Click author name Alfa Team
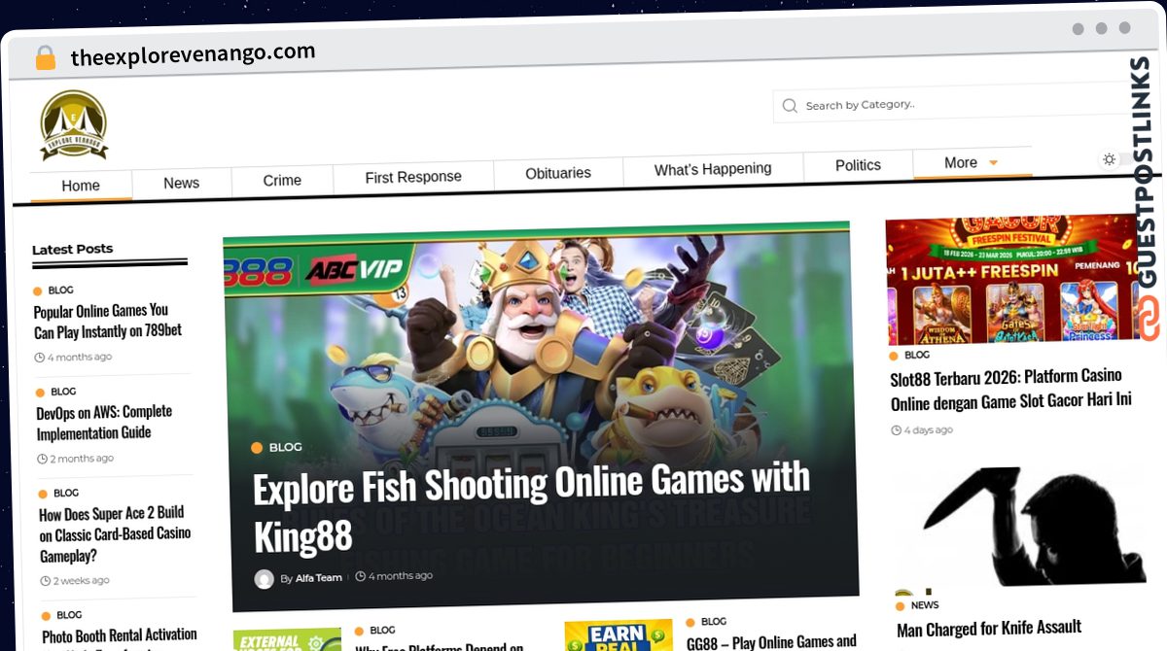This screenshot has width=1167, height=651. (x=319, y=577)
